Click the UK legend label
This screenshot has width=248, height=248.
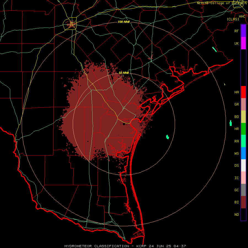click(x=236, y=43)
